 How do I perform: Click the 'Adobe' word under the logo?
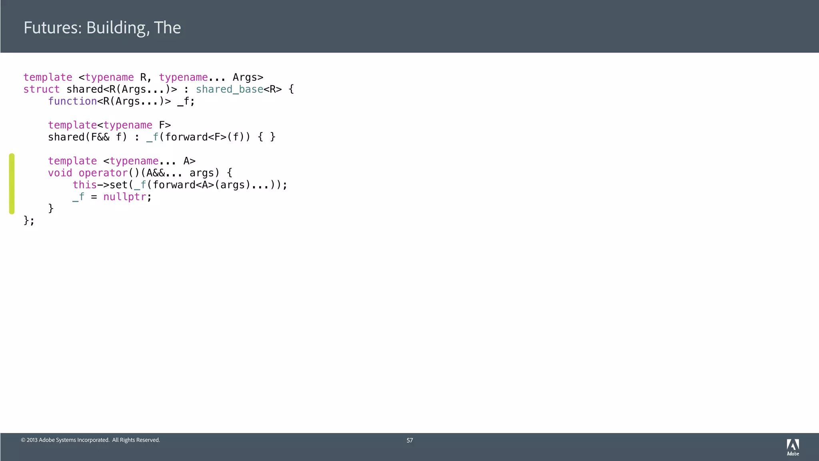coord(793,454)
